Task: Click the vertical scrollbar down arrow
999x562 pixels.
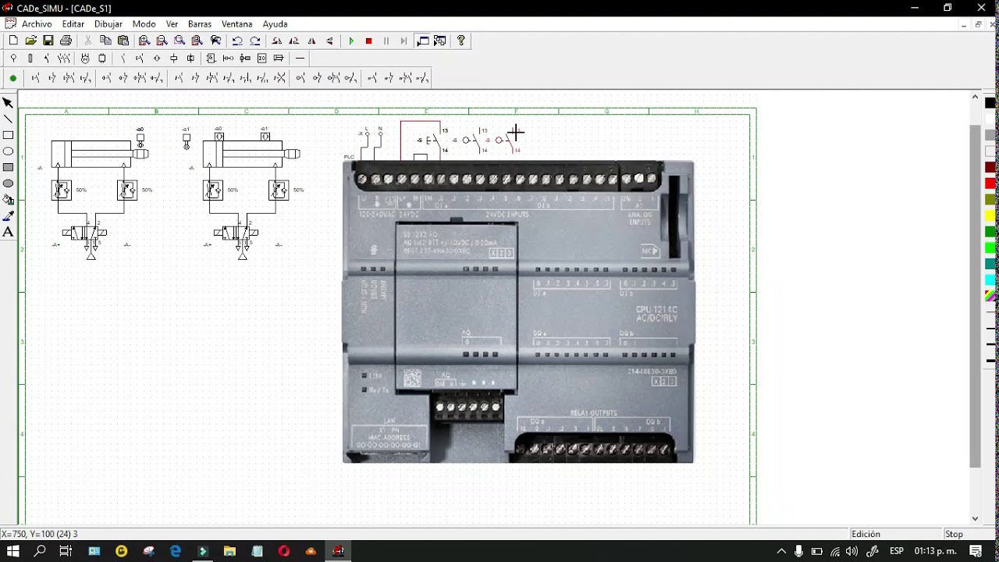Action: [x=975, y=518]
